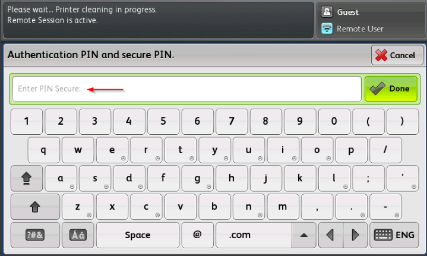The height and width of the screenshot is (256, 427).
Task: Open the accented characters Áá keyboard
Action: (x=78, y=235)
